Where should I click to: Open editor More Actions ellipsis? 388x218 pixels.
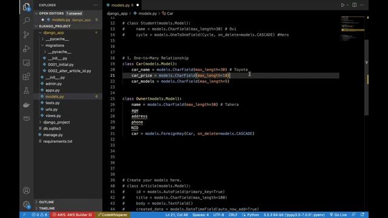pos(362,5)
